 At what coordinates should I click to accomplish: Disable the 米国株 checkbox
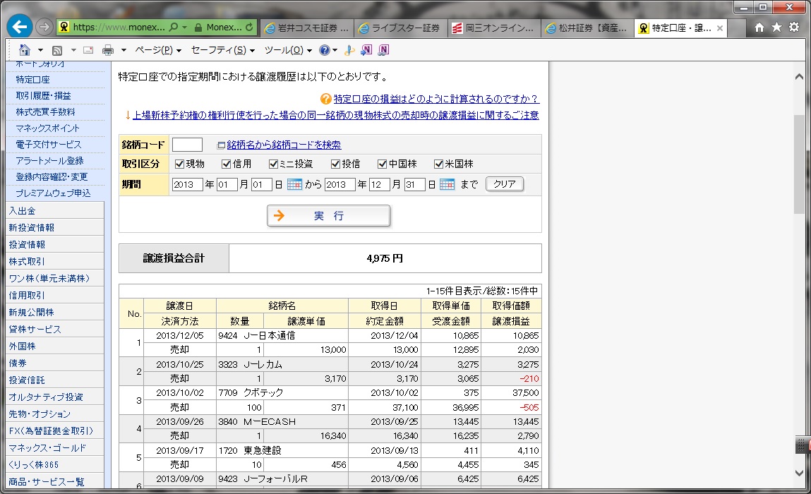point(438,164)
